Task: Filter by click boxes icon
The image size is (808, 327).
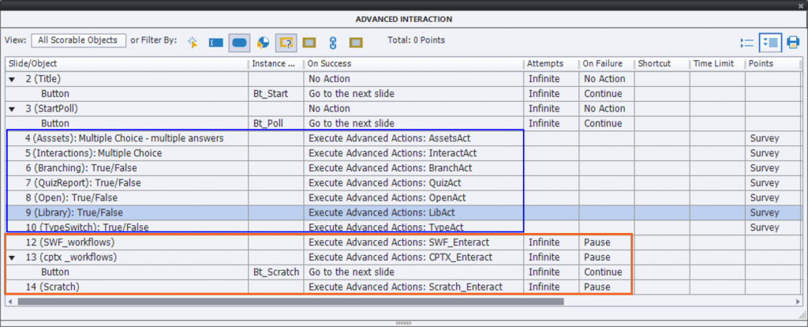Action: [192, 42]
